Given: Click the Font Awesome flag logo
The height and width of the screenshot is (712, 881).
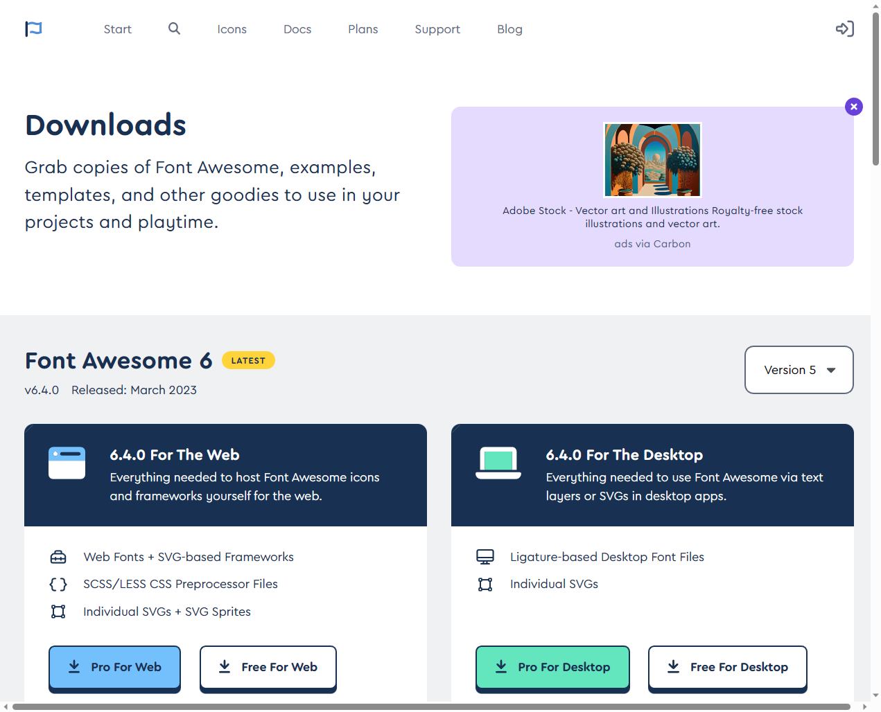Looking at the screenshot, I should pos(33,28).
